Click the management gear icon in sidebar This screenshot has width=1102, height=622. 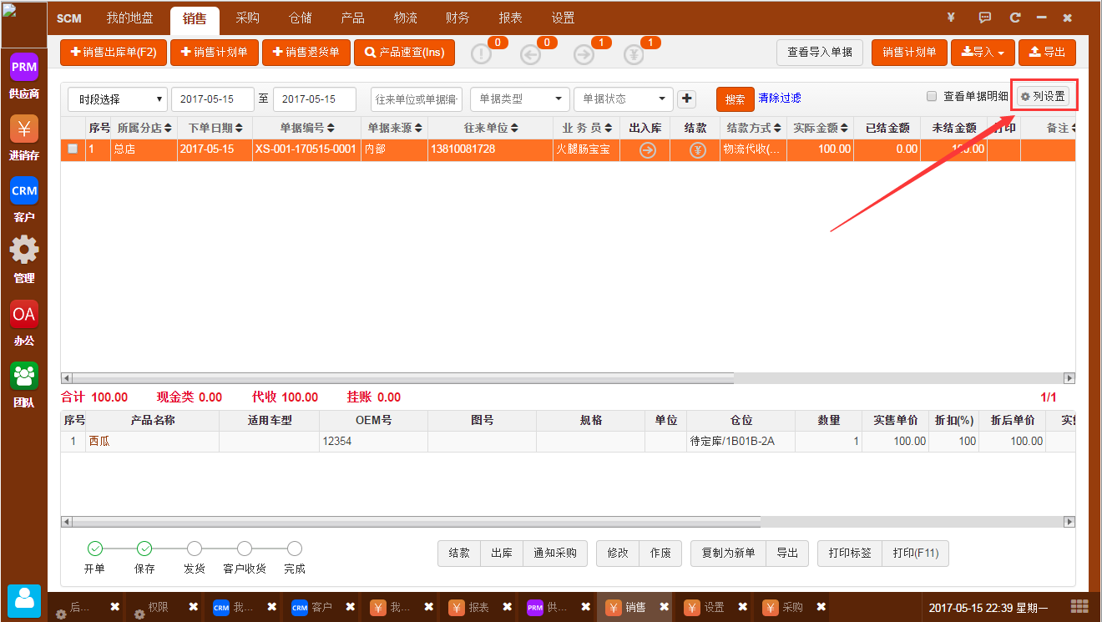(24, 250)
